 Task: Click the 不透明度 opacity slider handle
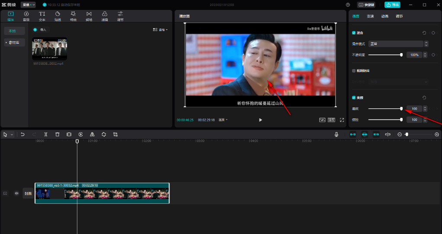(401, 55)
